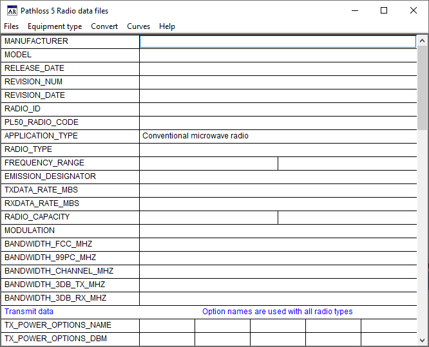Open the Curves menu
The height and width of the screenshot is (347, 429).
coord(138,26)
